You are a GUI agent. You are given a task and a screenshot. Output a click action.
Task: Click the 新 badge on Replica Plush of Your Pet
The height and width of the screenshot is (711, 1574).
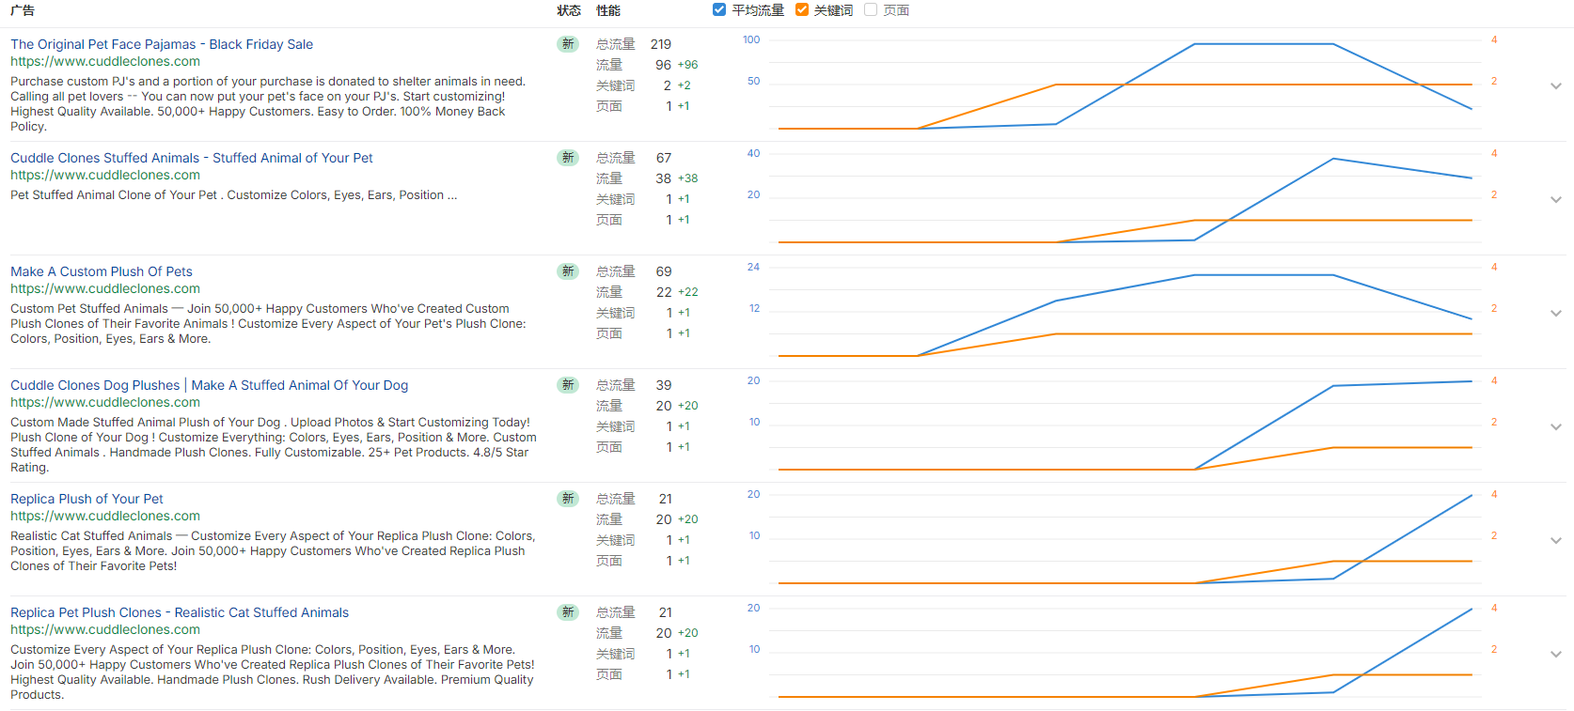point(568,499)
